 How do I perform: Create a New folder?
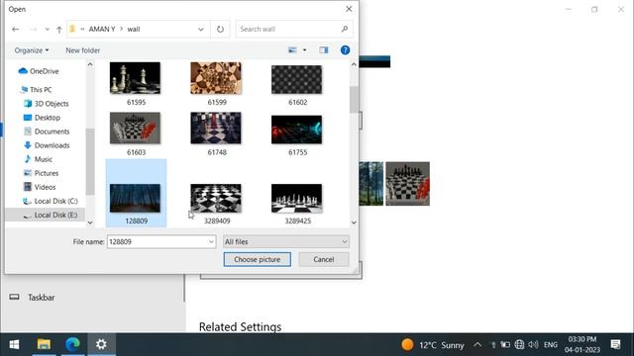point(83,50)
